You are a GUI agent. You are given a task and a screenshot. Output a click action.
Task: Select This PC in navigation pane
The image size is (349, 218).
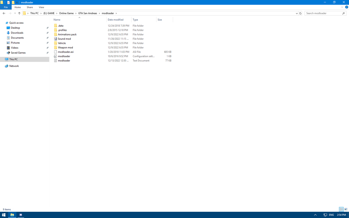click(13, 59)
